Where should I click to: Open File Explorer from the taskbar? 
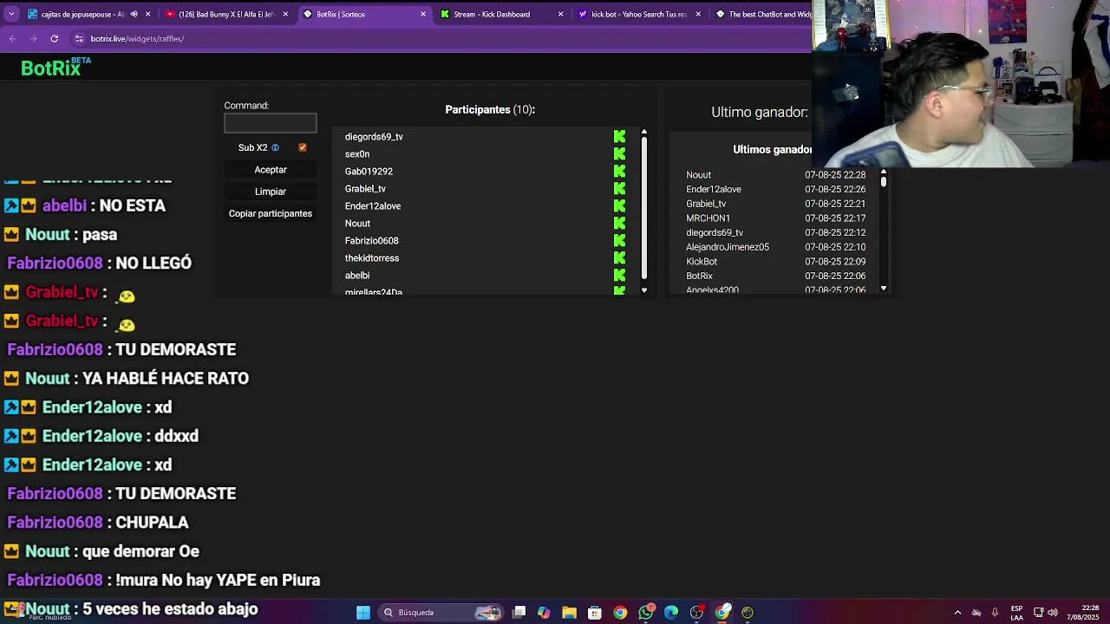[x=569, y=613]
